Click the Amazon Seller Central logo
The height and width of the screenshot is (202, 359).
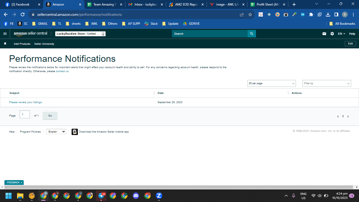click(30, 34)
